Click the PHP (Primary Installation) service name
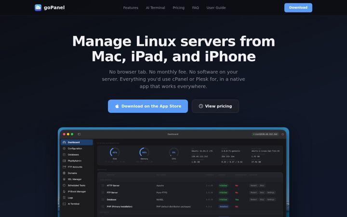 (x=120, y=206)
